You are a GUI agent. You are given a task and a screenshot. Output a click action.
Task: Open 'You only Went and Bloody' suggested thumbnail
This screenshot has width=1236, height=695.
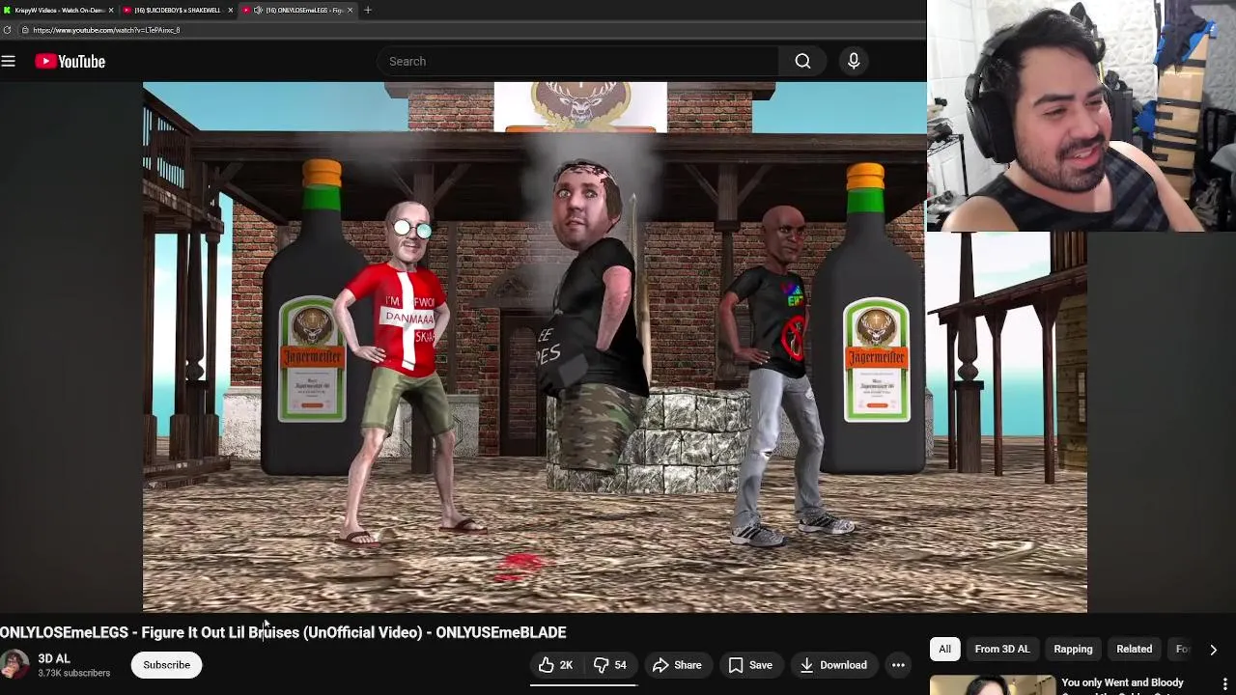pos(992,685)
